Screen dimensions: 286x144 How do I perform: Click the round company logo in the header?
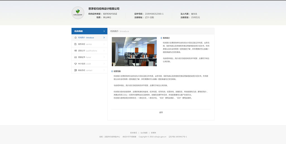(x=78, y=13)
